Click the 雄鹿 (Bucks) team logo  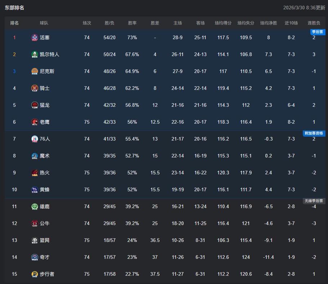coord(35,206)
